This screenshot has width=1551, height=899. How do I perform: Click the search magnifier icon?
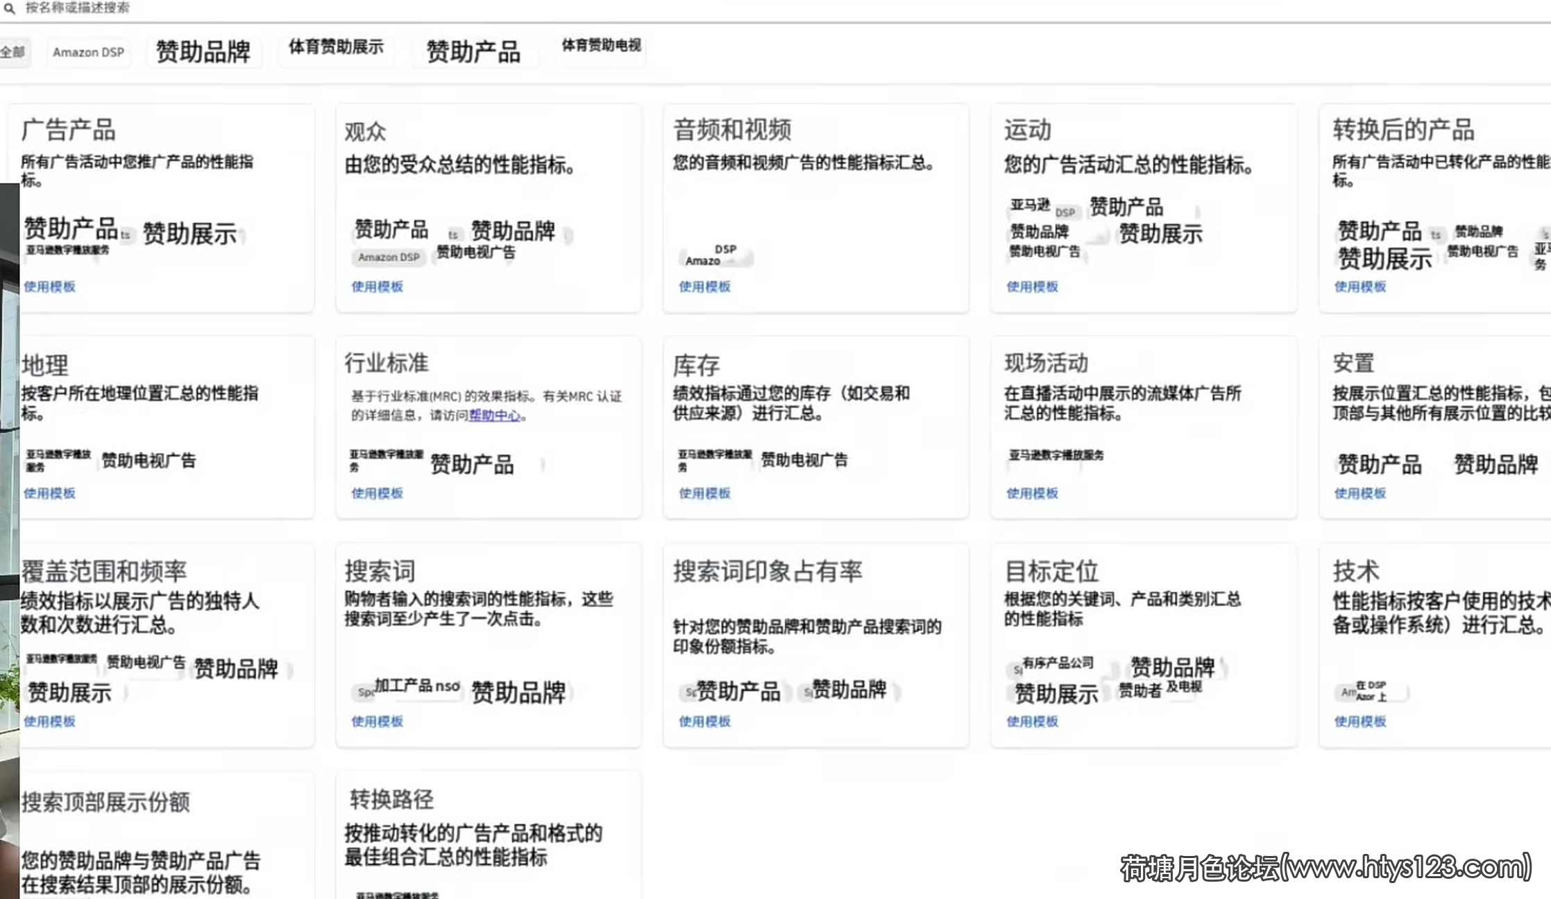[x=9, y=8]
